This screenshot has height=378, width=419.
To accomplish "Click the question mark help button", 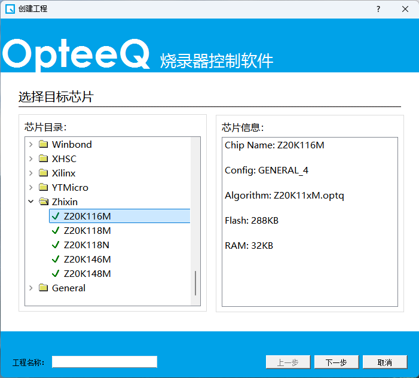I will coord(378,9).
